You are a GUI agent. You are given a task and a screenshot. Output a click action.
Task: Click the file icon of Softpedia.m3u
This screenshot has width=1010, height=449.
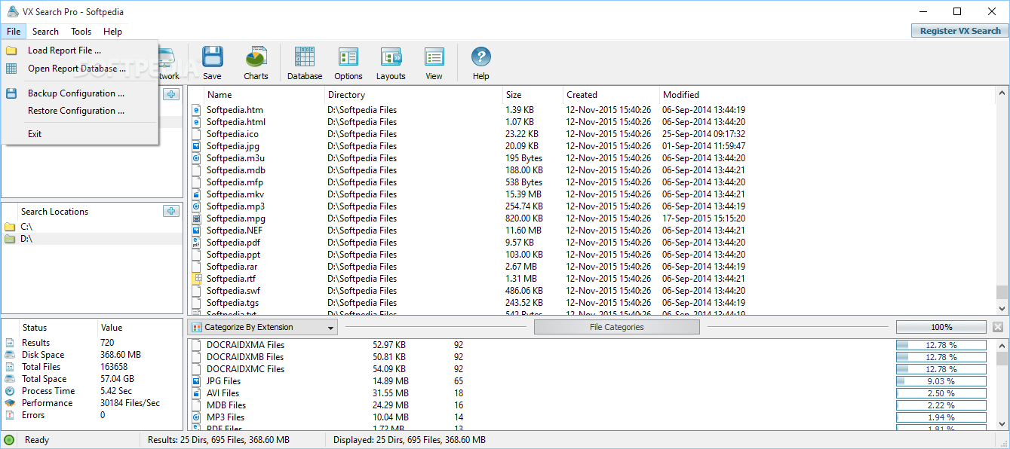click(x=196, y=158)
